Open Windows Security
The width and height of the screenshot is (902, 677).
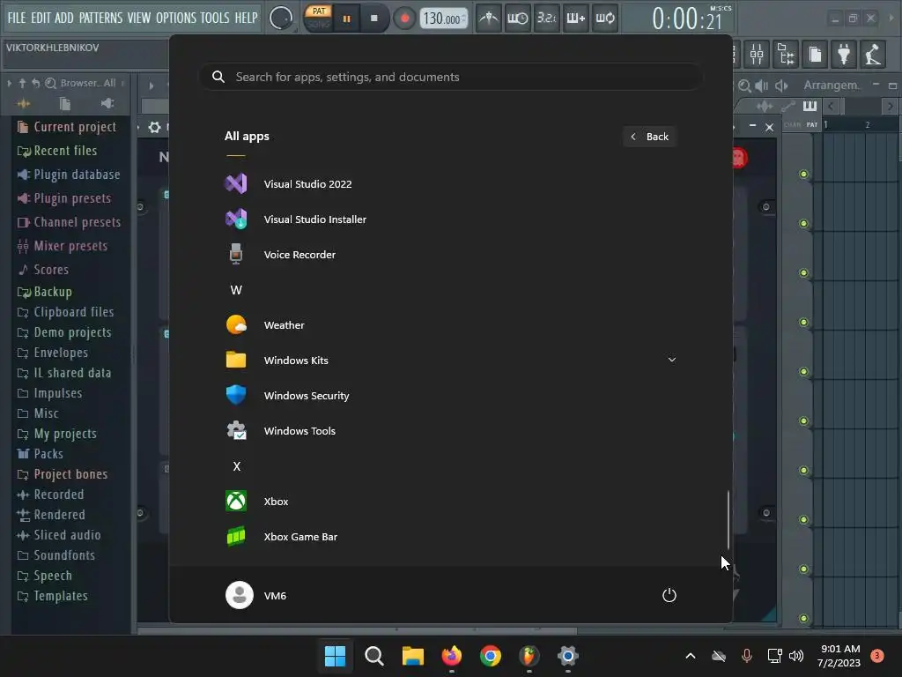(x=450, y=396)
